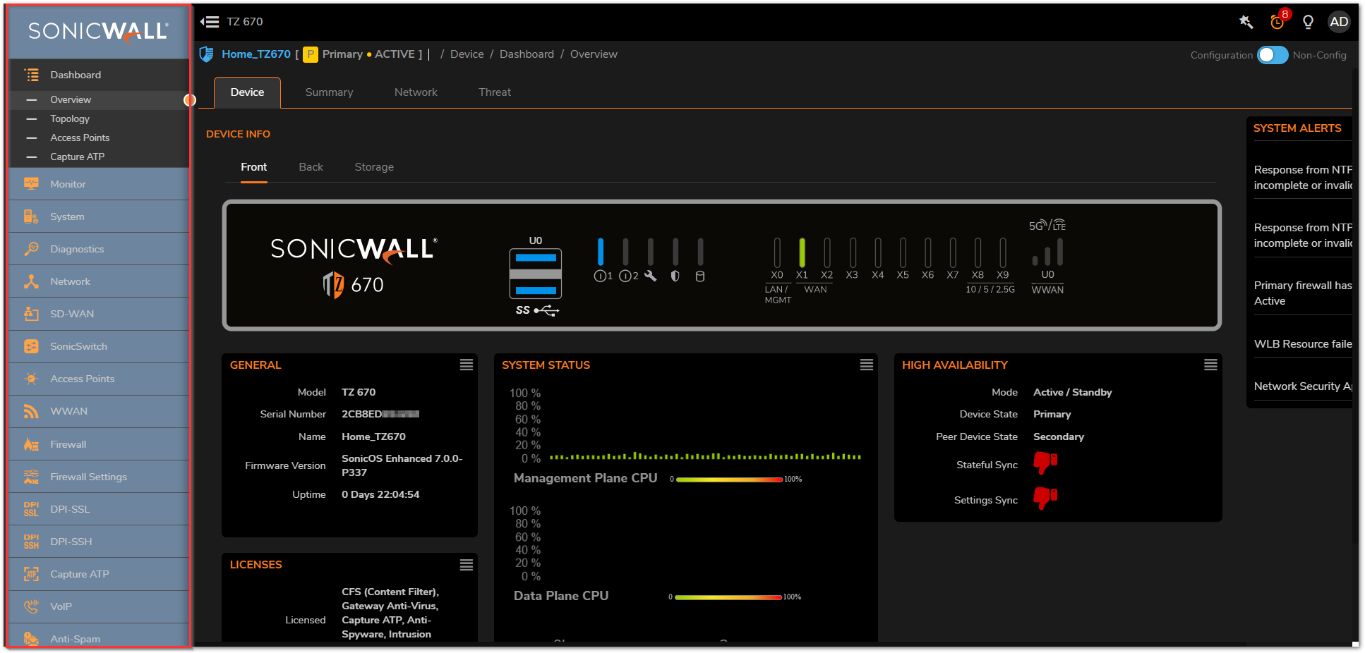
Task: Expand the System menu section
Action: pyautogui.click(x=99, y=216)
